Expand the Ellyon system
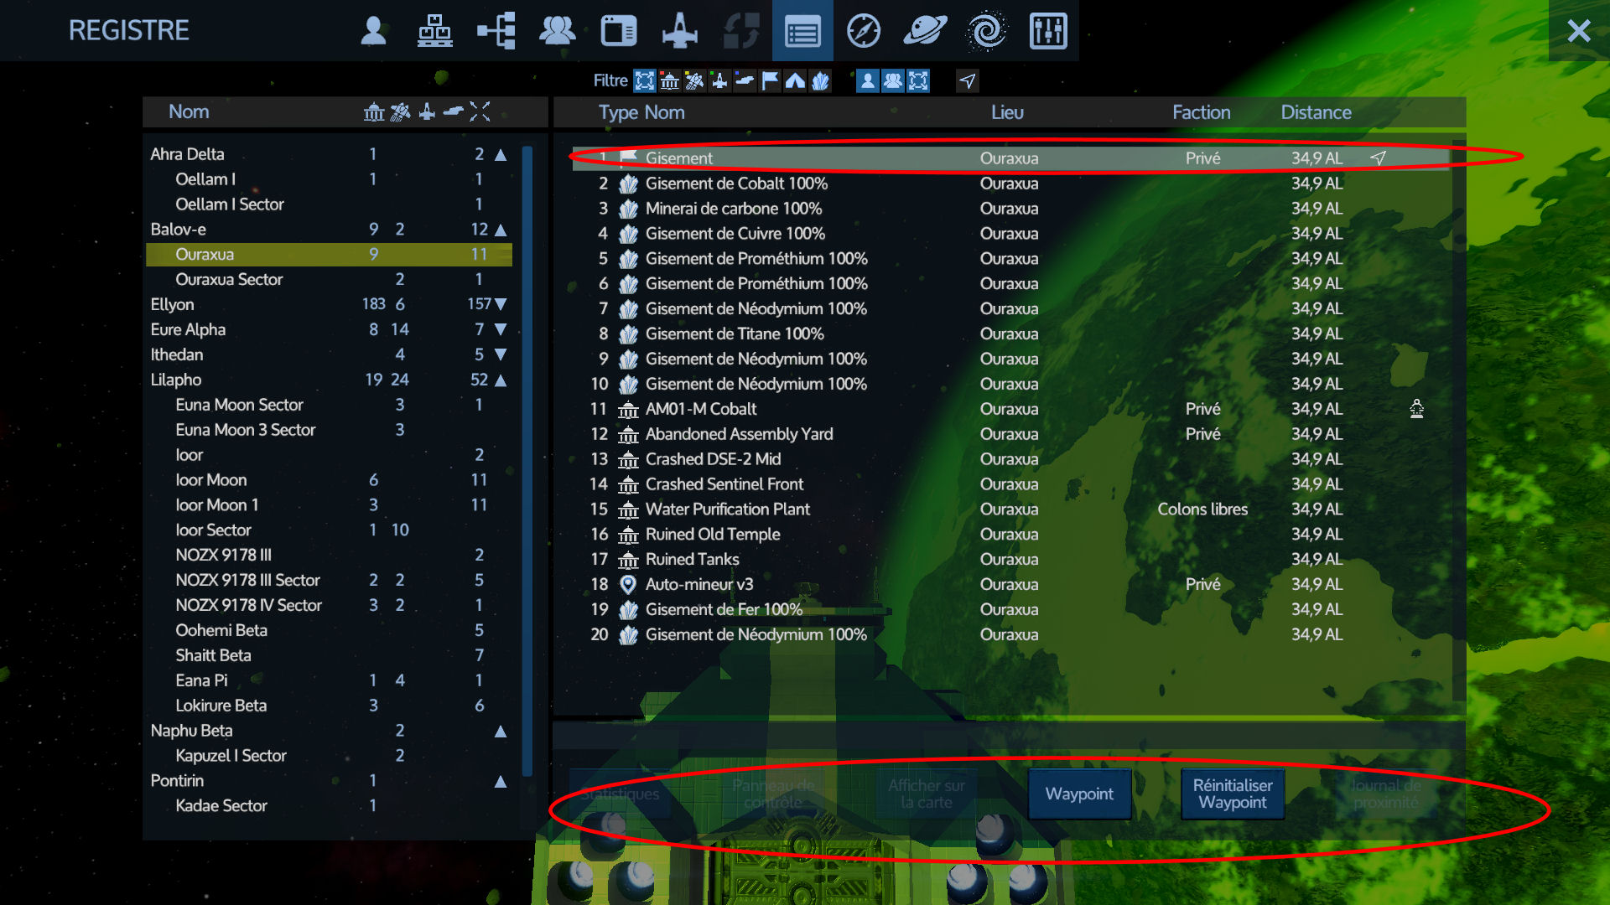This screenshot has height=905, width=1610. coord(501,304)
